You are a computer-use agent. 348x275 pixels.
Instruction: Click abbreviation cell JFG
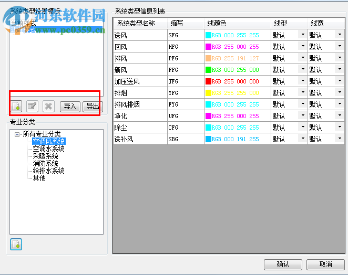click(x=186, y=81)
